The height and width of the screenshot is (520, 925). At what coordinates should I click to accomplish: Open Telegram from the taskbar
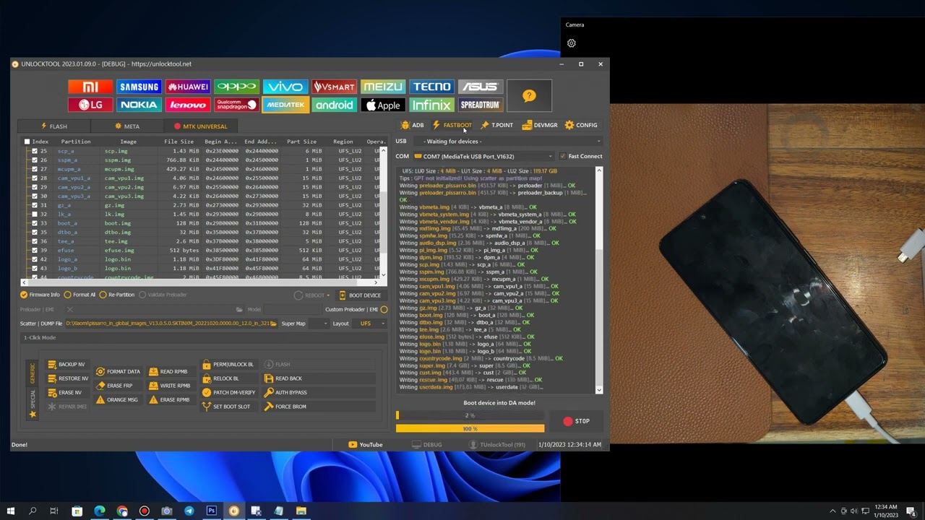click(x=189, y=511)
